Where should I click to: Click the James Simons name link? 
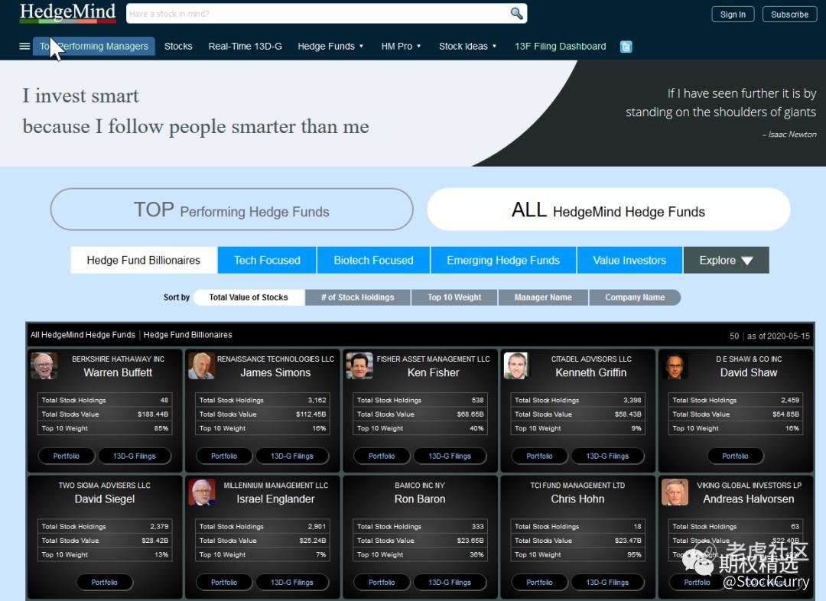tap(275, 373)
